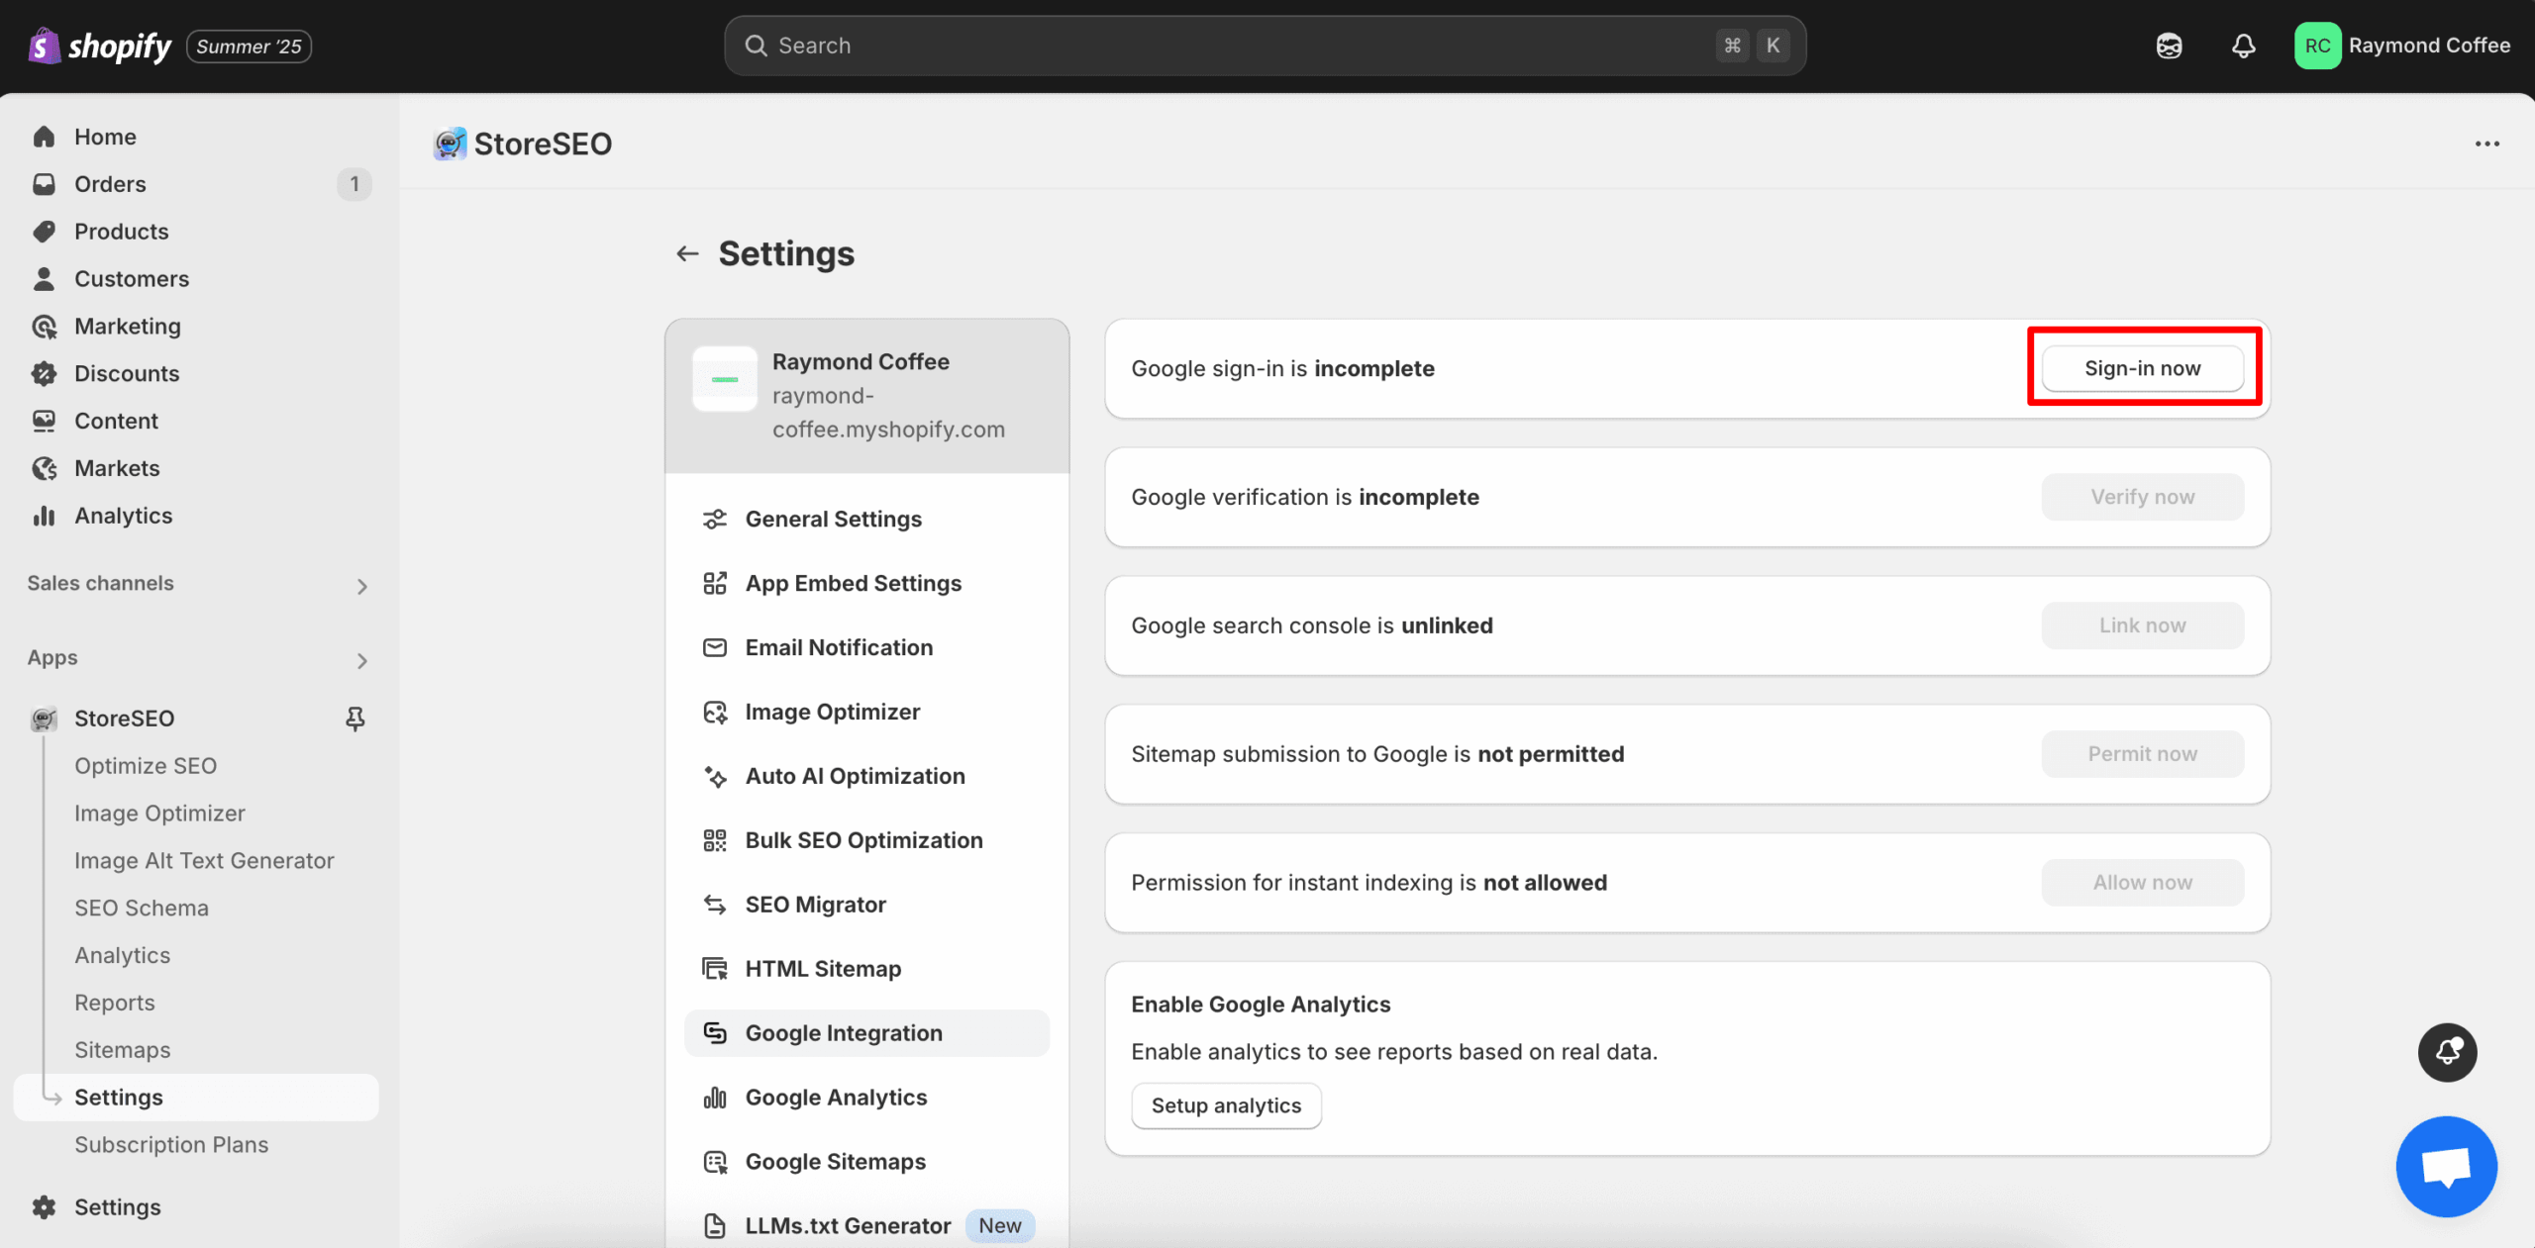Click the Customers person icon

44,279
